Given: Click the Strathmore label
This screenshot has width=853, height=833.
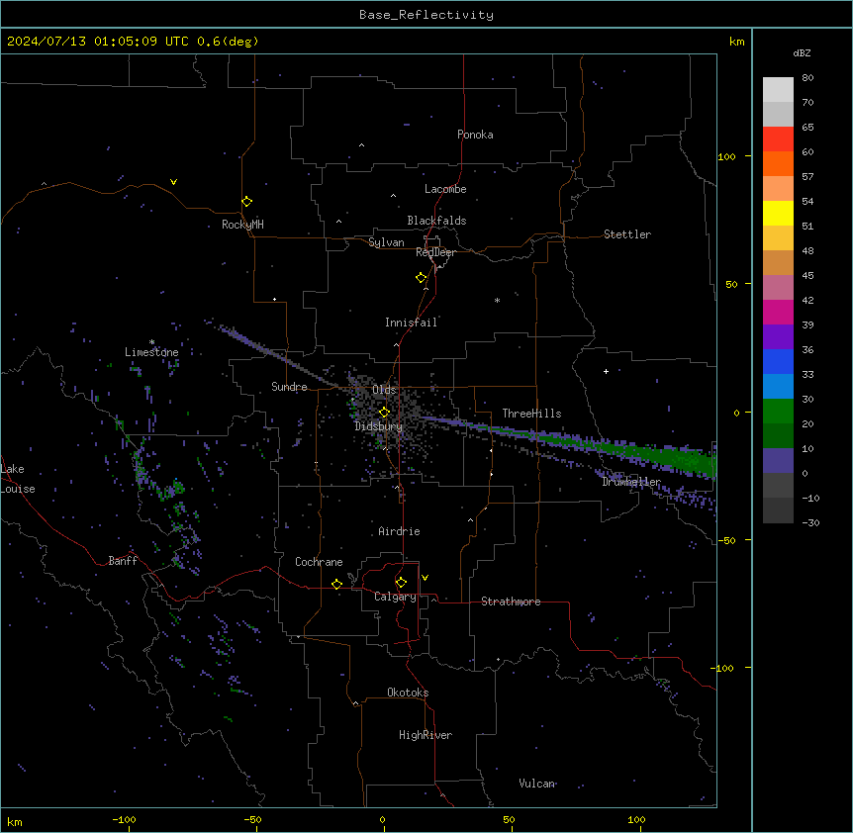Looking at the screenshot, I should [511, 602].
